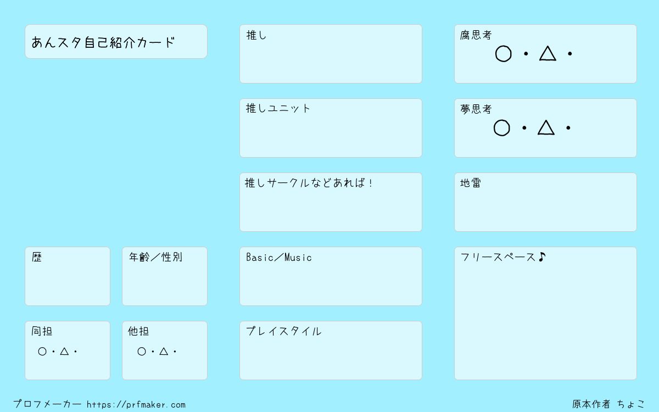
Task: Select the circle symbol under 腐思考
Action: point(503,54)
